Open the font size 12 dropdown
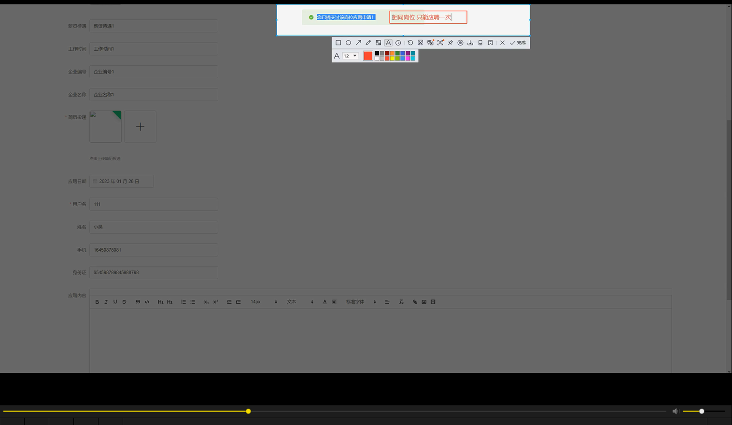This screenshot has width=732, height=425. [x=351, y=56]
